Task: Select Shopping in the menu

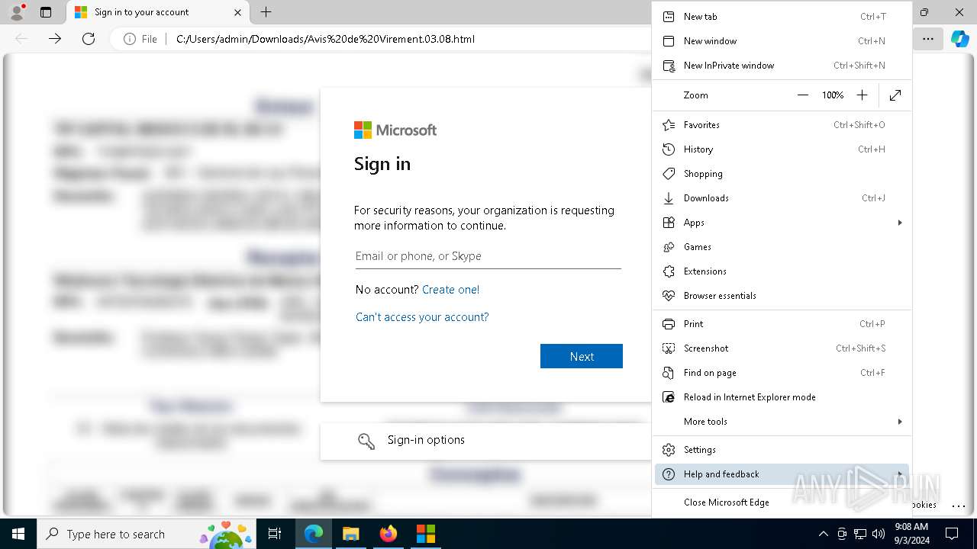Action: click(x=782, y=174)
